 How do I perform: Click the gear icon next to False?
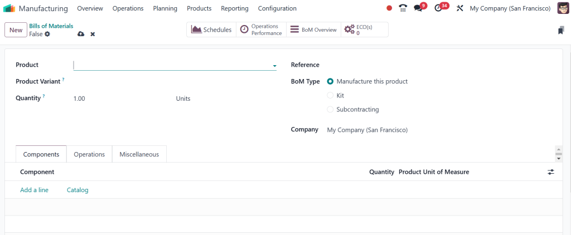(x=47, y=34)
